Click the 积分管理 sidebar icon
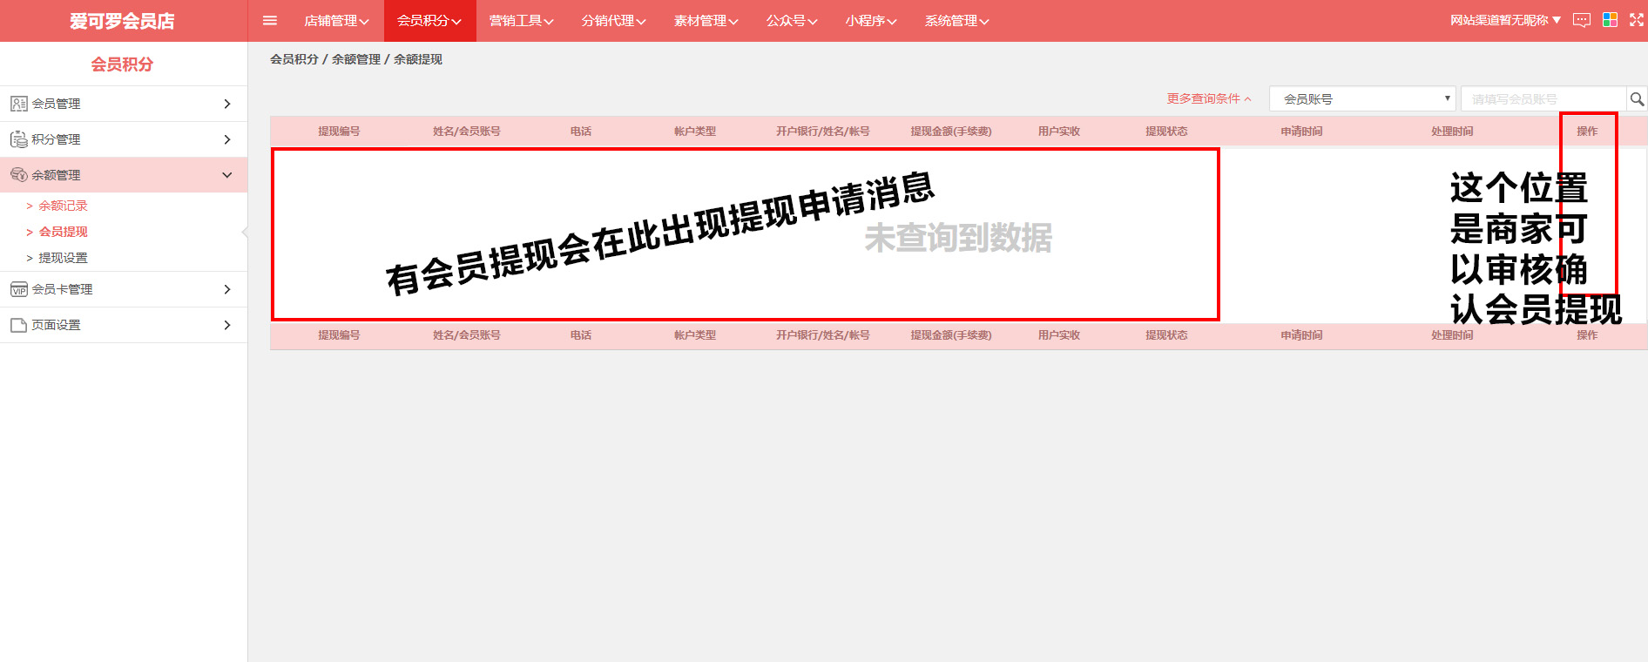The height and width of the screenshot is (662, 1648). (x=18, y=139)
